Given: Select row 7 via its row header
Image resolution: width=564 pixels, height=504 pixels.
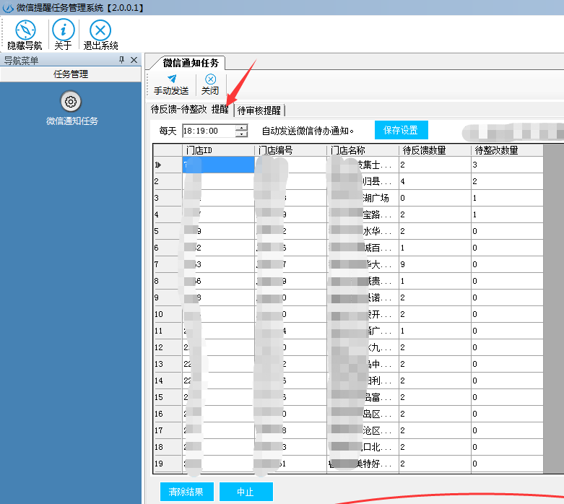Looking at the screenshot, I should pos(167,264).
